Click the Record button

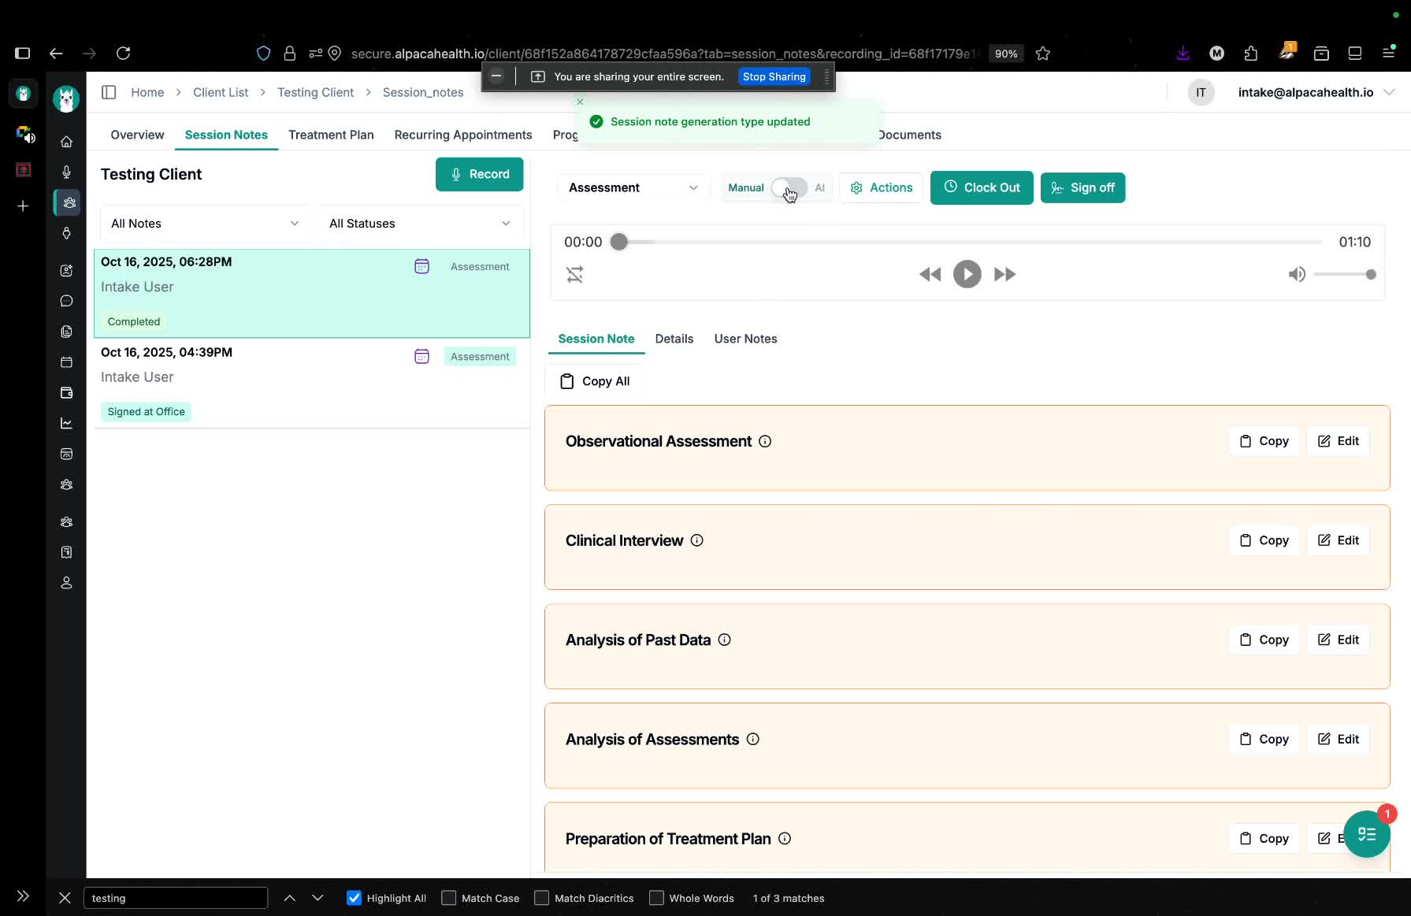tap(479, 174)
